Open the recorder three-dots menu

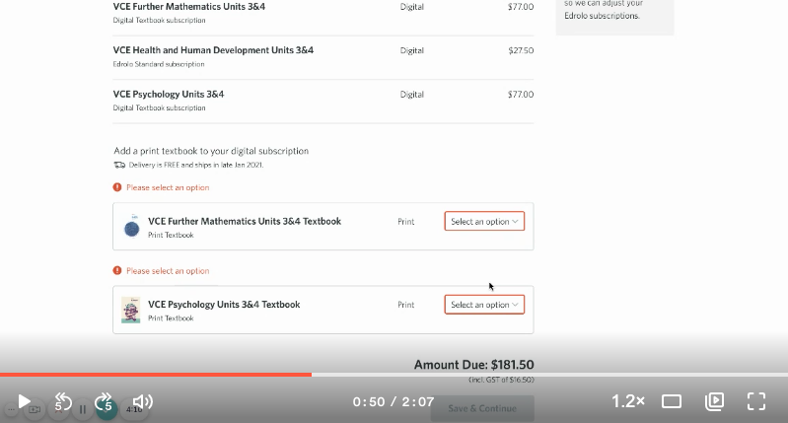11,409
